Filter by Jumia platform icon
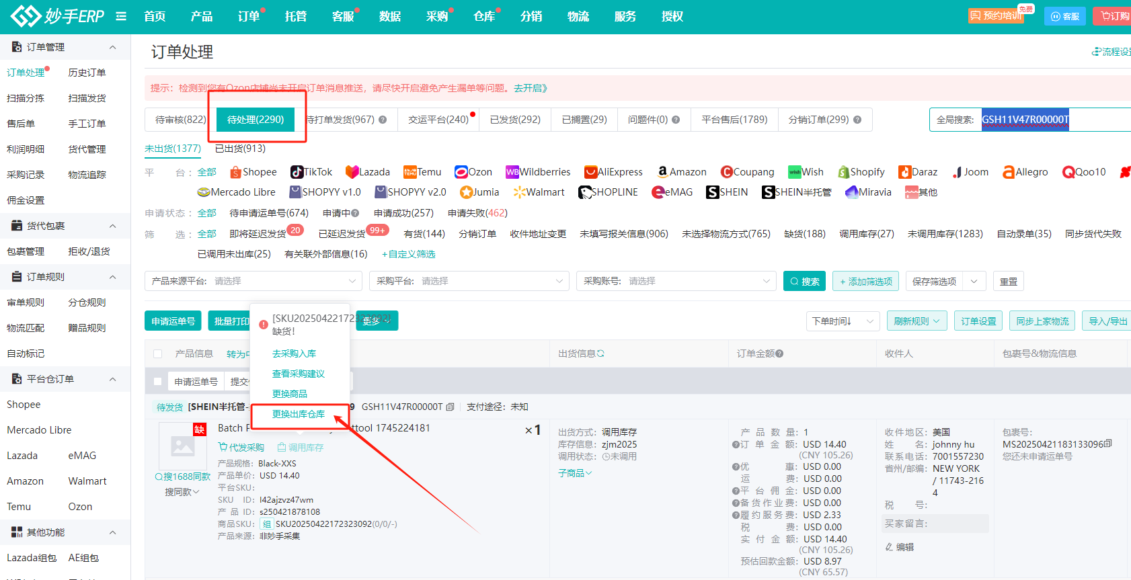 point(467,192)
